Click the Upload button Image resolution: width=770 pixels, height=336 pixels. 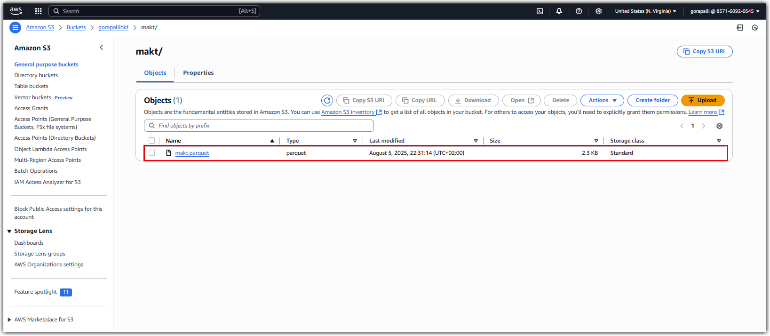point(703,100)
